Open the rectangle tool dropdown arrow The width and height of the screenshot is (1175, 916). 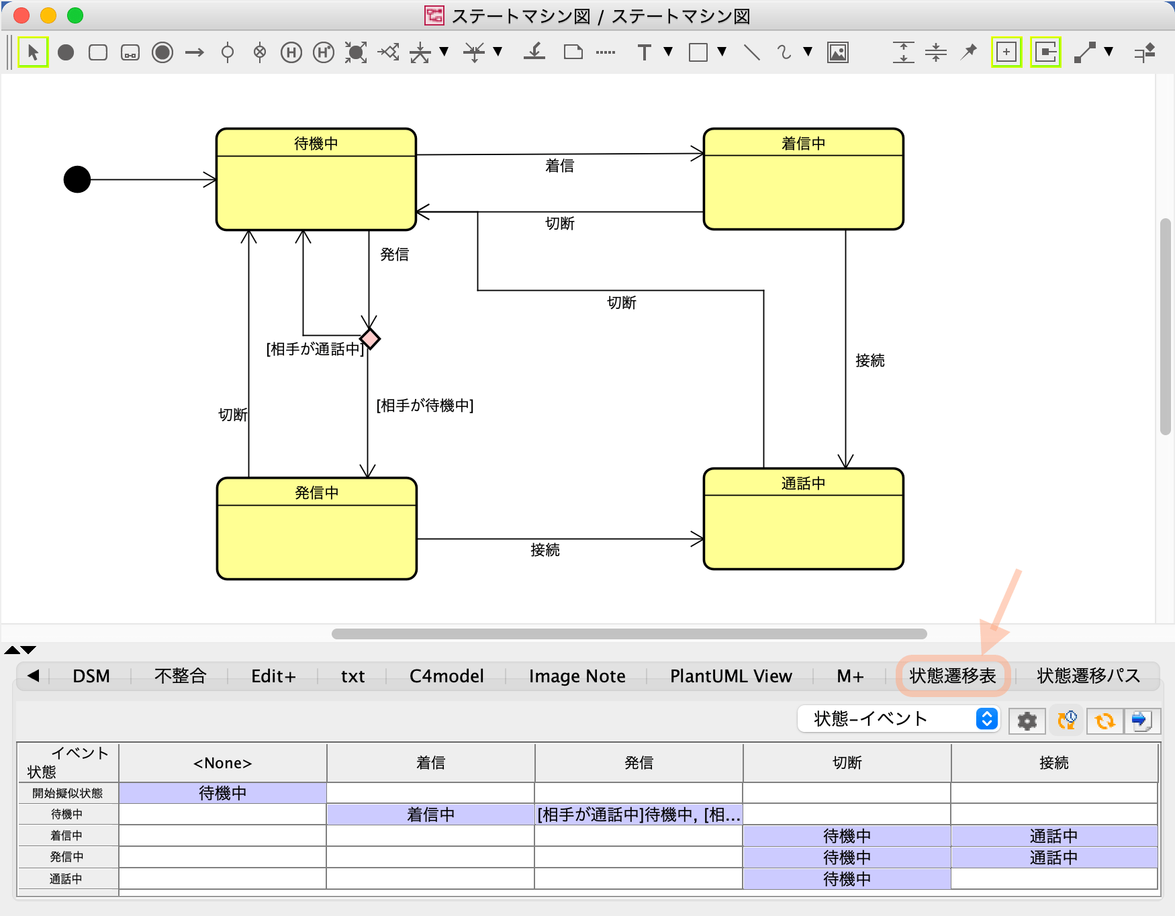(722, 52)
